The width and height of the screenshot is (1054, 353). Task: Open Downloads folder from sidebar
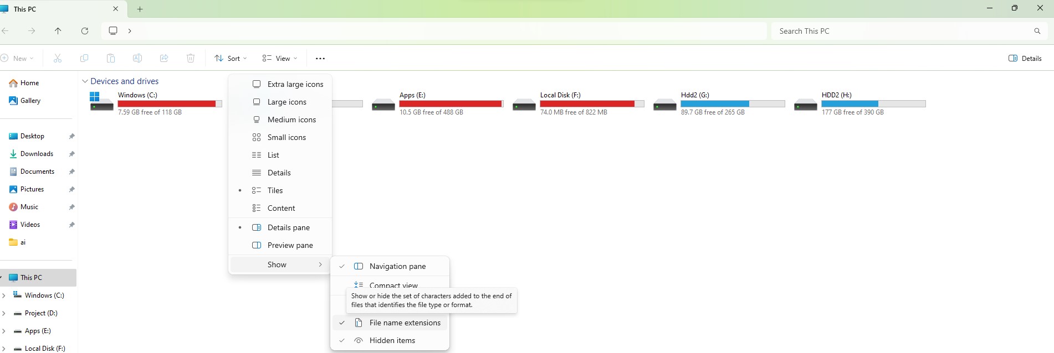pos(37,154)
